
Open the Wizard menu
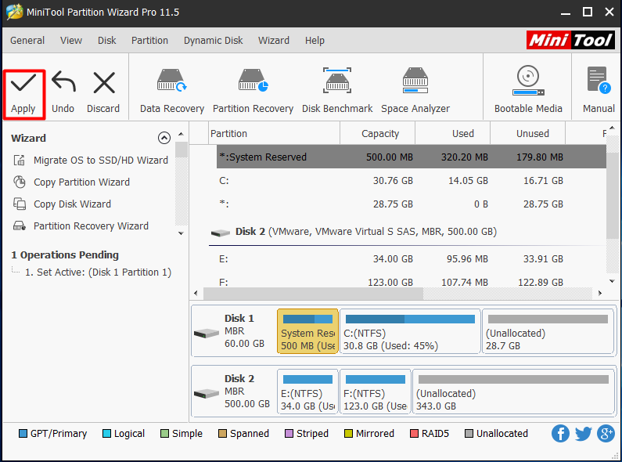(274, 41)
